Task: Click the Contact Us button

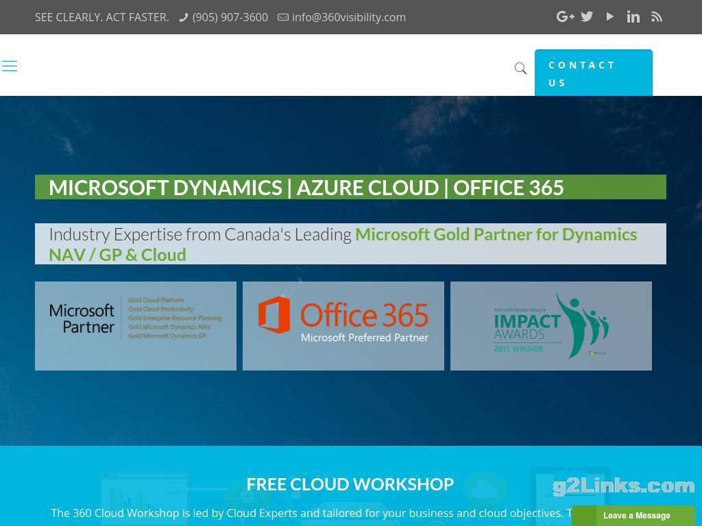Action: (x=593, y=73)
